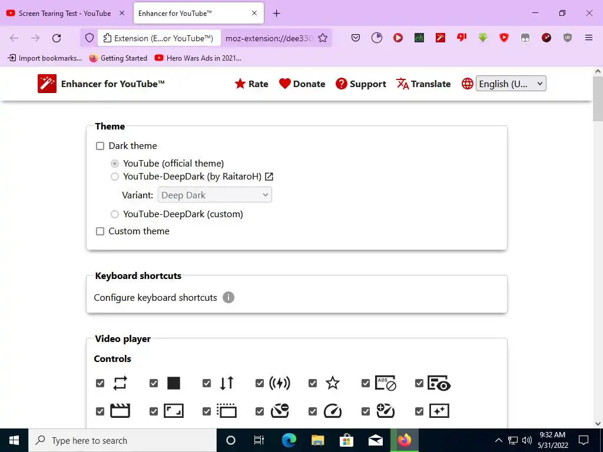The height and width of the screenshot is (452, 603).
Task: Click the volume booster lightning icon
Action: coord(280,383)
